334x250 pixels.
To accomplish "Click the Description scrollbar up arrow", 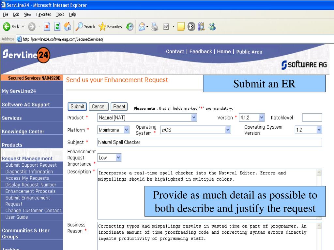I will pyautogui.click(x=319, y=173).
